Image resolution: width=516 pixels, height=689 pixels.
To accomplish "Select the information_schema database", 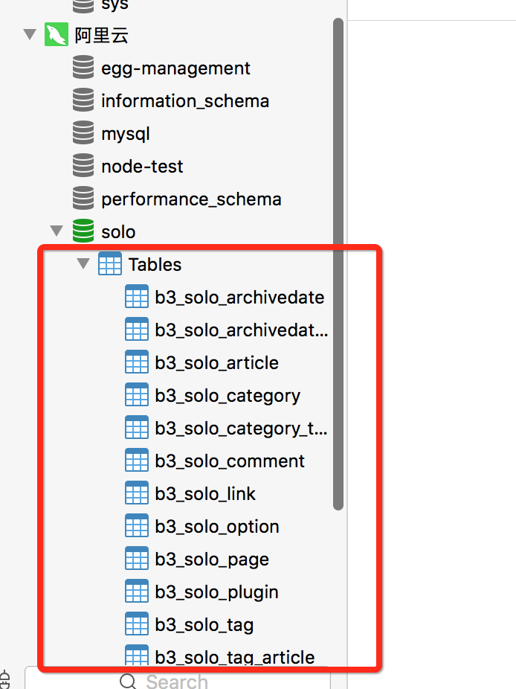I will coord(185,101).
